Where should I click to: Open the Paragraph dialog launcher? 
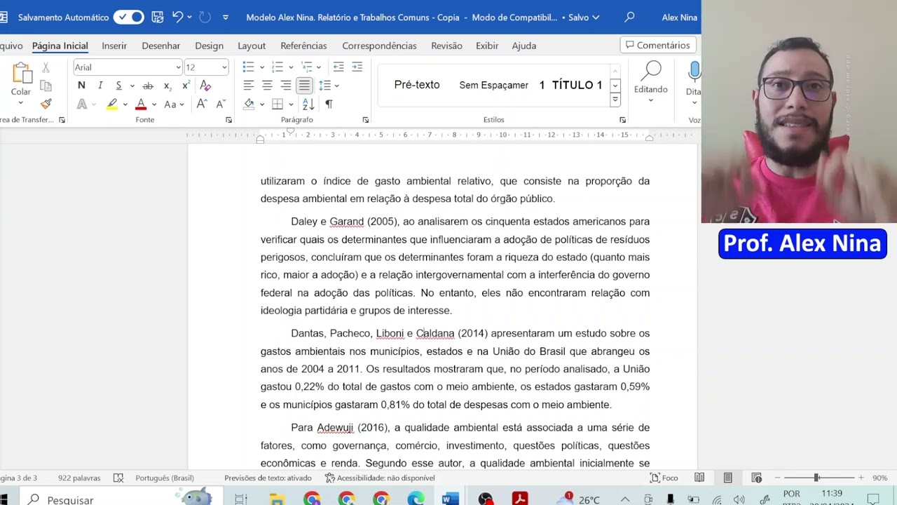tap(365, 120)
